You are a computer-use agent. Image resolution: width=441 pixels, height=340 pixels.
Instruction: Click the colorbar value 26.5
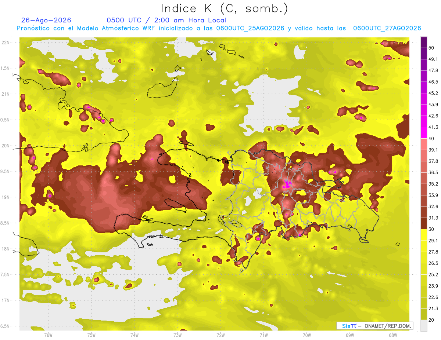[x=433, y=263]
